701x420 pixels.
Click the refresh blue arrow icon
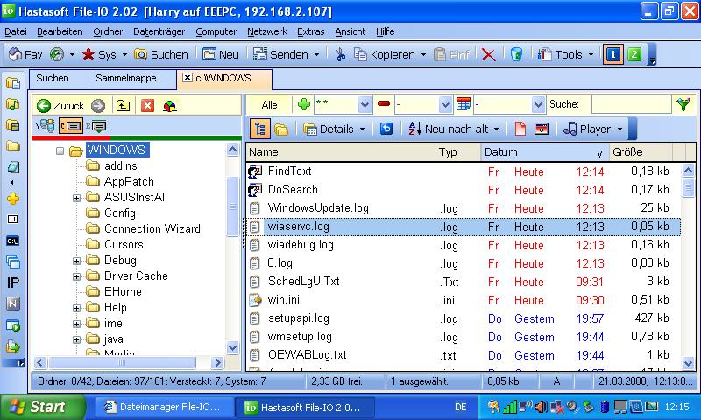[386, 129]
